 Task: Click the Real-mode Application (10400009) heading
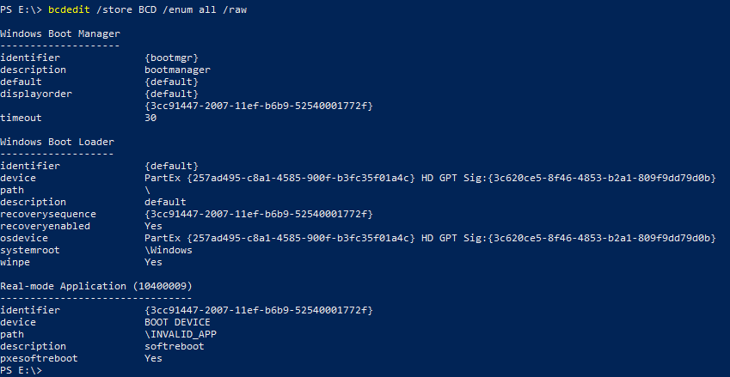pos(95,286)
